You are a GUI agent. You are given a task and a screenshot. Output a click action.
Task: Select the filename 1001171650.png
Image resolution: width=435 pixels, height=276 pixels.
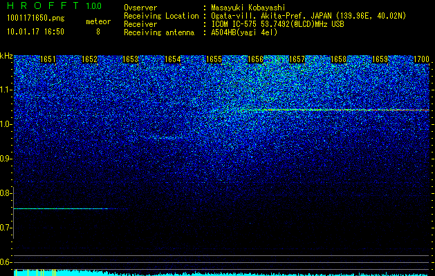pos(36,19)
